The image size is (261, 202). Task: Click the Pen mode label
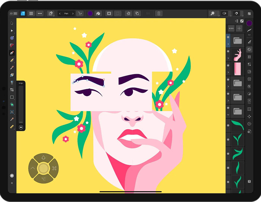(66, 13)
